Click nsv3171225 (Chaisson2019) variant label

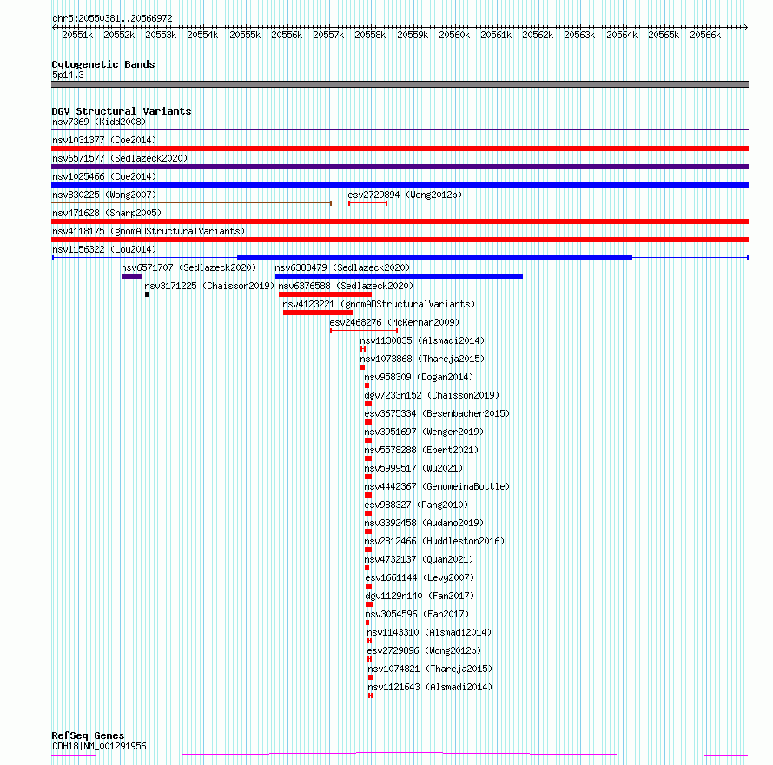(x=209, y=286)
